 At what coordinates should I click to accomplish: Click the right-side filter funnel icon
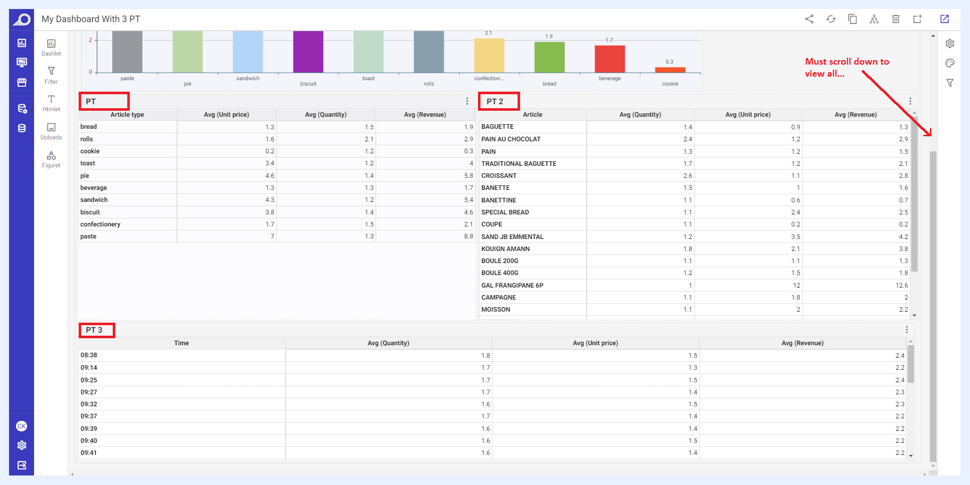click(x=949, y=83)
